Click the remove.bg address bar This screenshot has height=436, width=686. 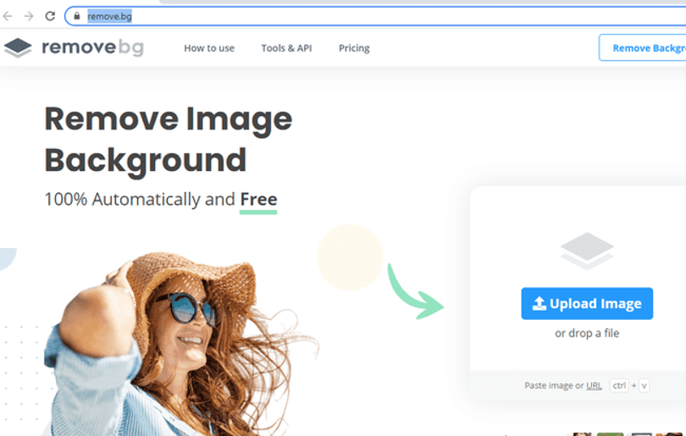(376, 16)
